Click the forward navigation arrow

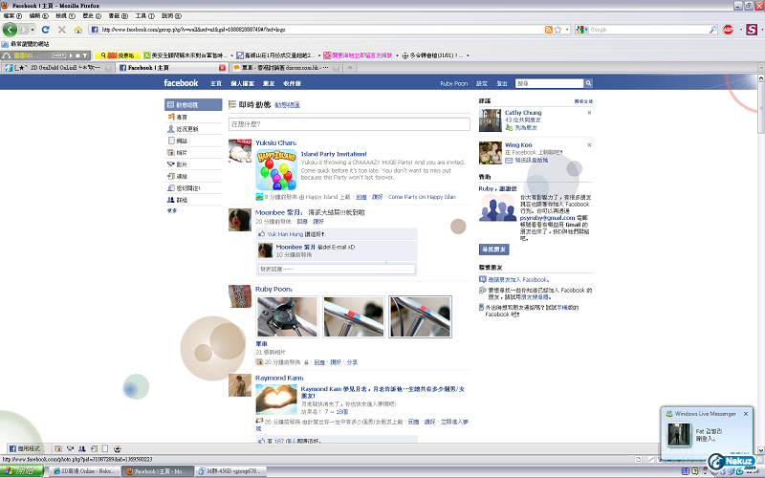[x=23, y=30]
